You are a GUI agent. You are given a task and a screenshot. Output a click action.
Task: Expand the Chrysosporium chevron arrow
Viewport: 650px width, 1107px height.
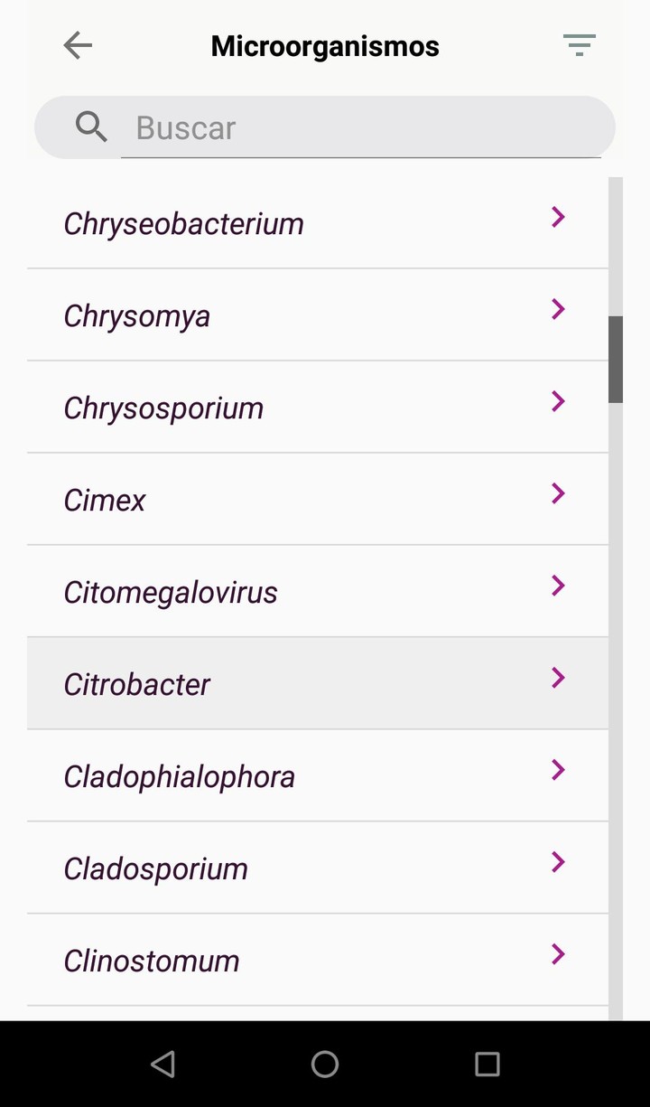click(x=558, y=401)
